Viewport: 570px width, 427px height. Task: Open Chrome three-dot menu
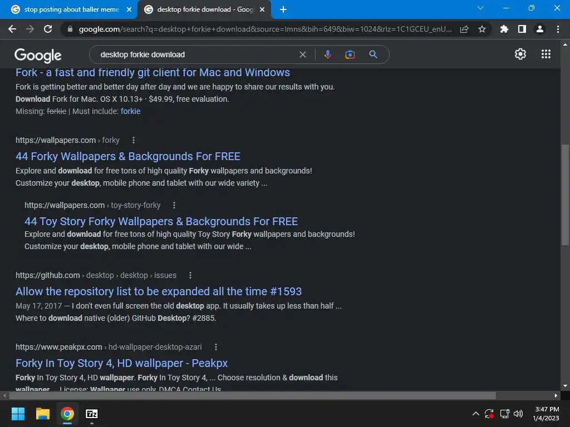pos(558,29)
